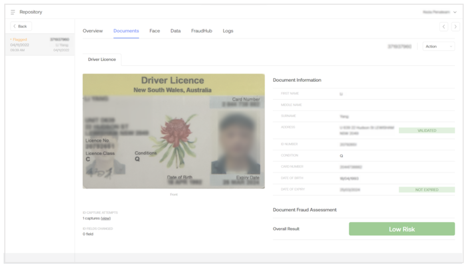Viewport: 468px width, 266px height.
Task: Click the 0 field text
Action: (88, 234)
